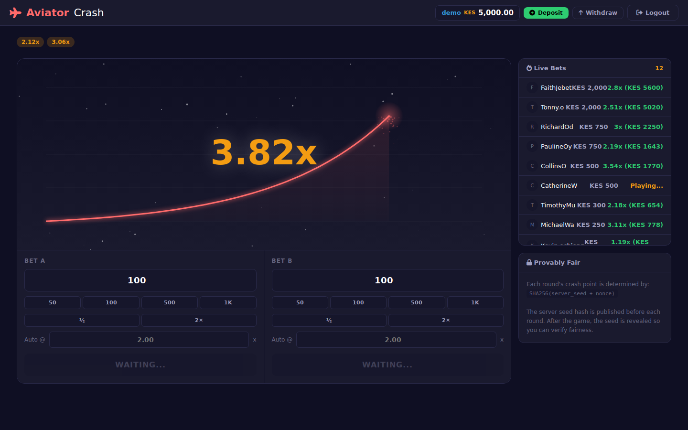Click the M avatar beside MichaelWa
Image resolution: width=688 pixels, height=430 pixels.
click(x=532, y=225)
